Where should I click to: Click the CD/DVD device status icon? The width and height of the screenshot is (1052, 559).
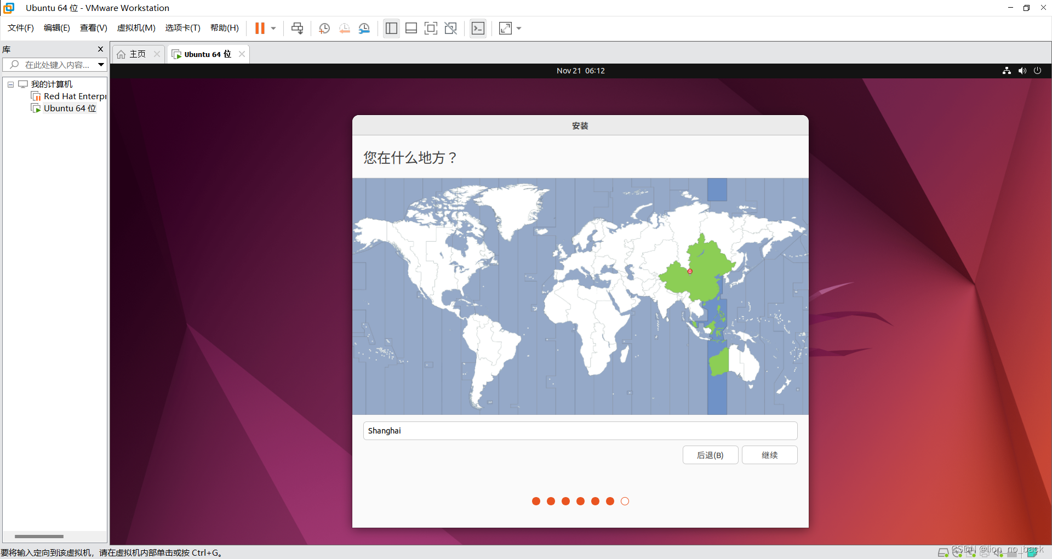958,553
